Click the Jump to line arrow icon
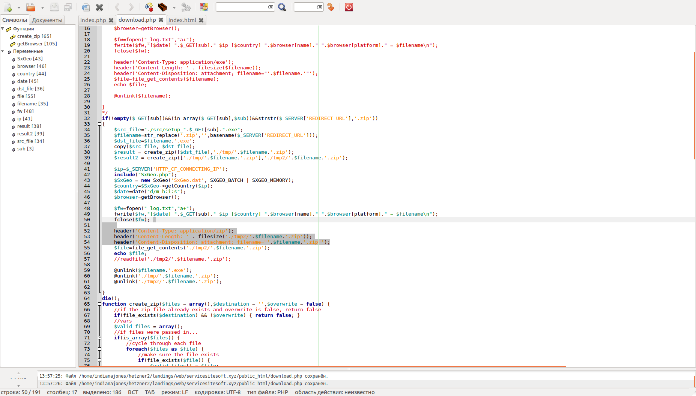Viewport: 696px width, 396px height. 331,7
